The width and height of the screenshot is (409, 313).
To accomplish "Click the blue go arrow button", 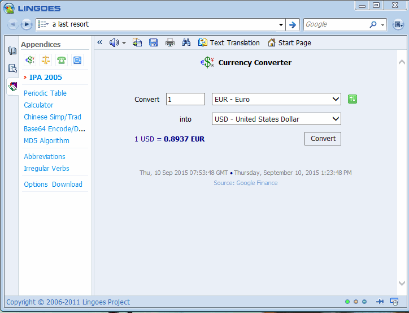I will [x=293, y=24].
